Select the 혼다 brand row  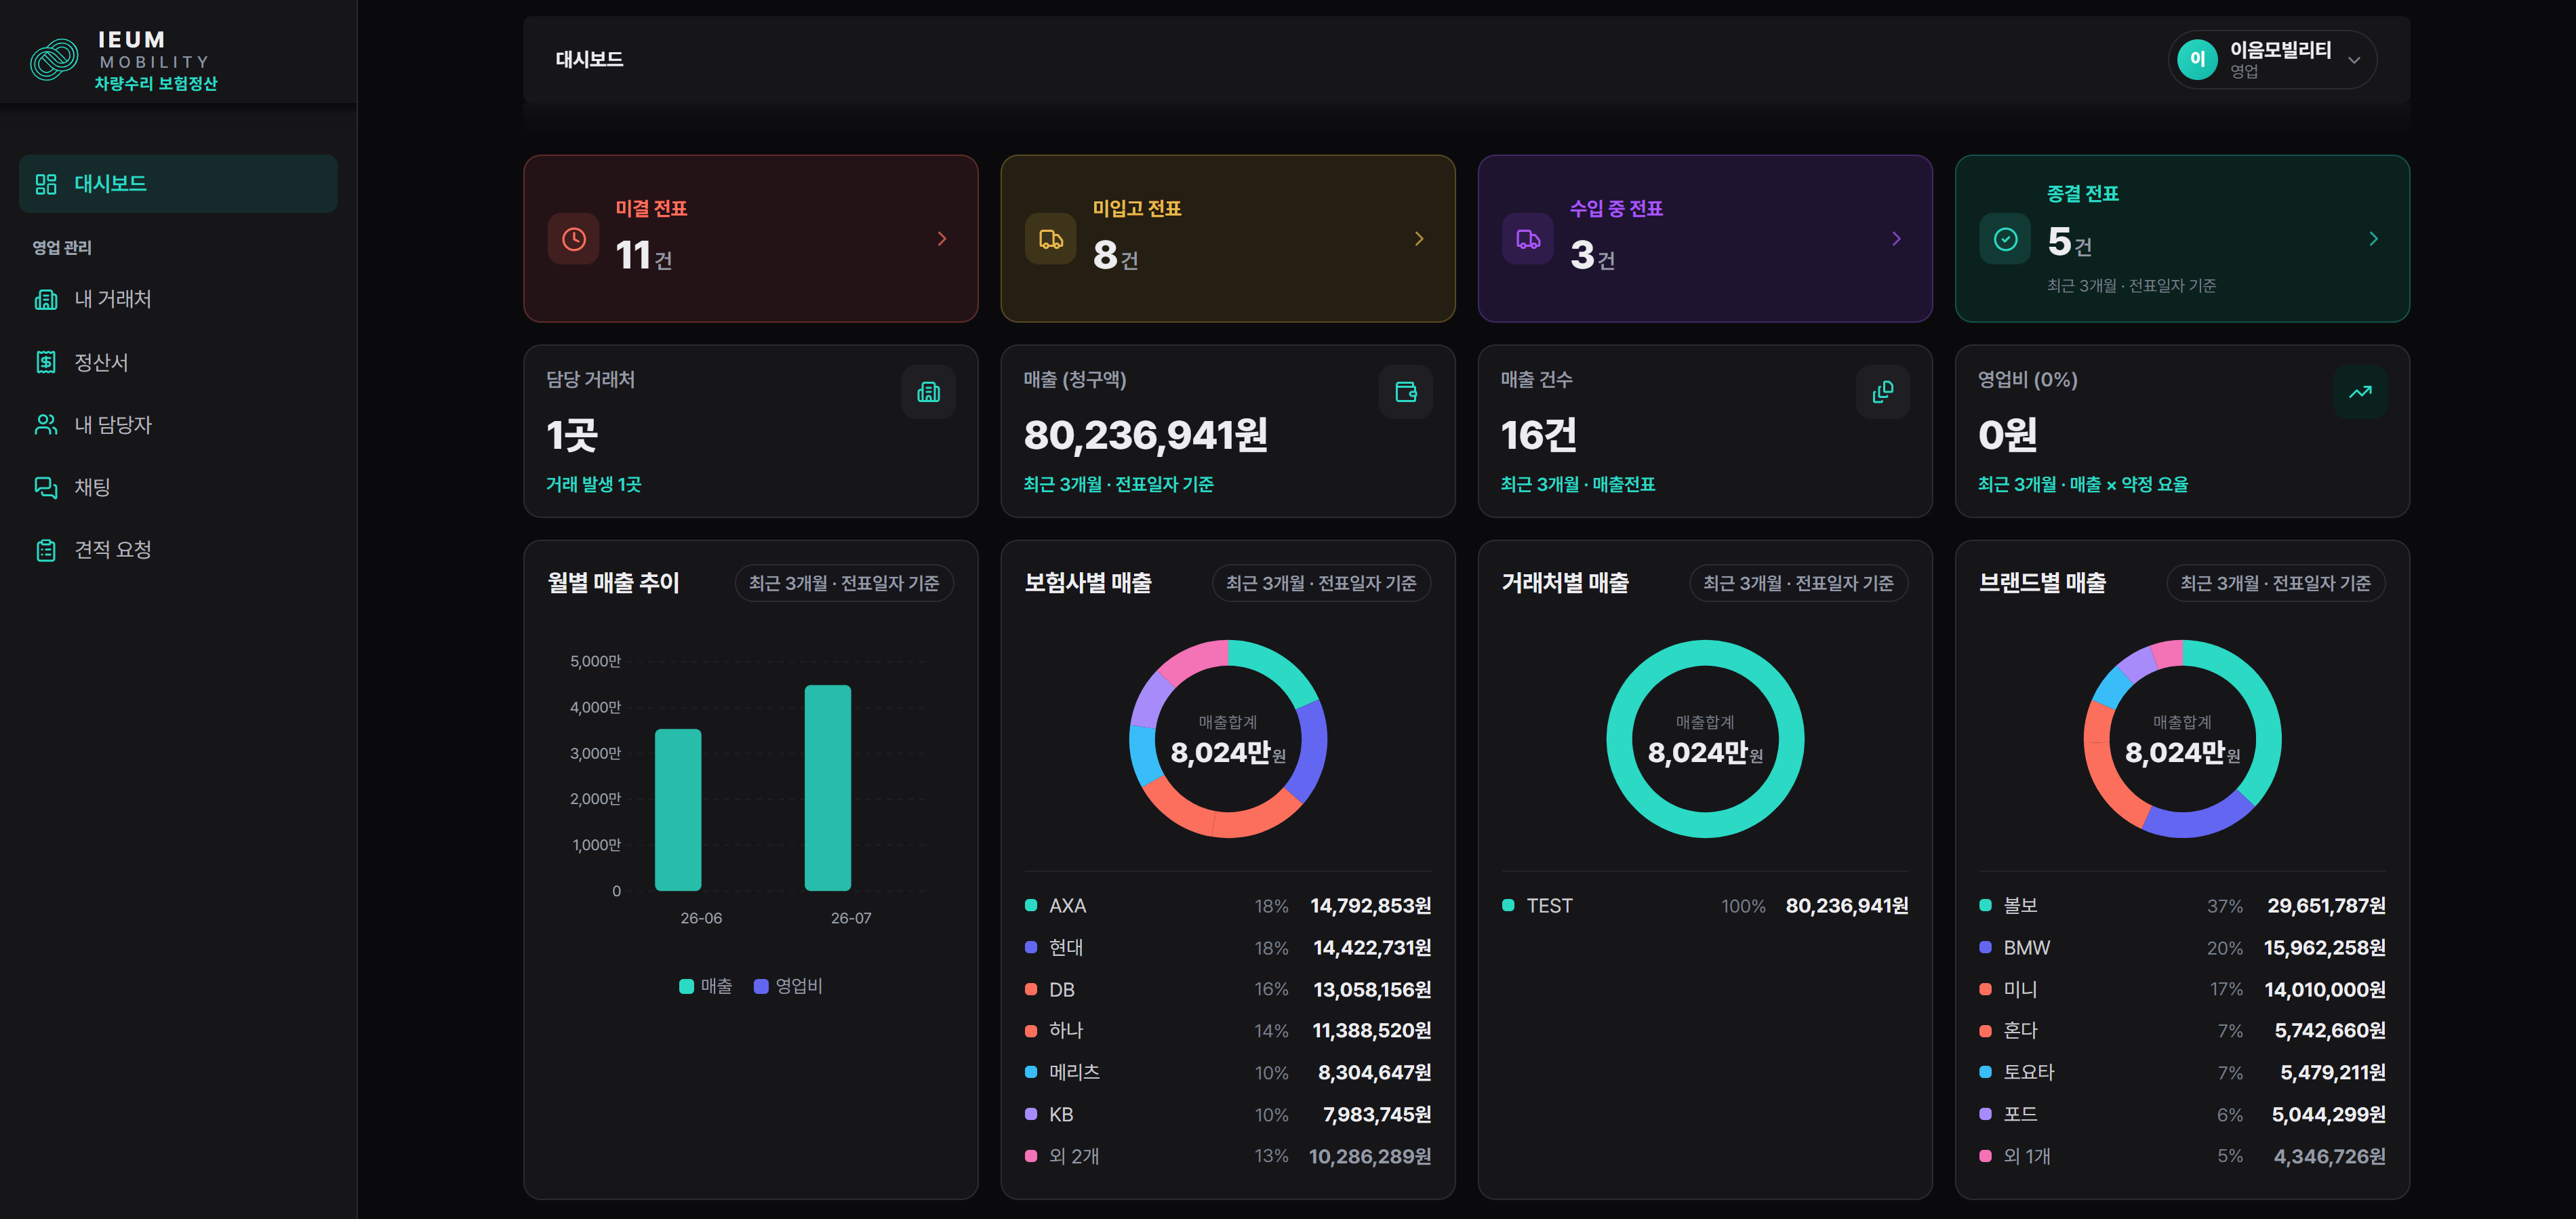click(x=2182, y=1031)
